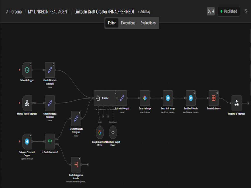This screenshot has height=188, width=251.
Task: Open the Send Draft Image node
Action: 168,98
